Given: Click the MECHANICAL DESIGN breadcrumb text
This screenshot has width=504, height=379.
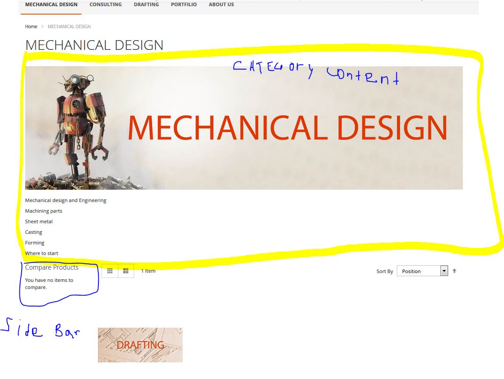Looking at the screenshot, I should (x=69, y=26).
